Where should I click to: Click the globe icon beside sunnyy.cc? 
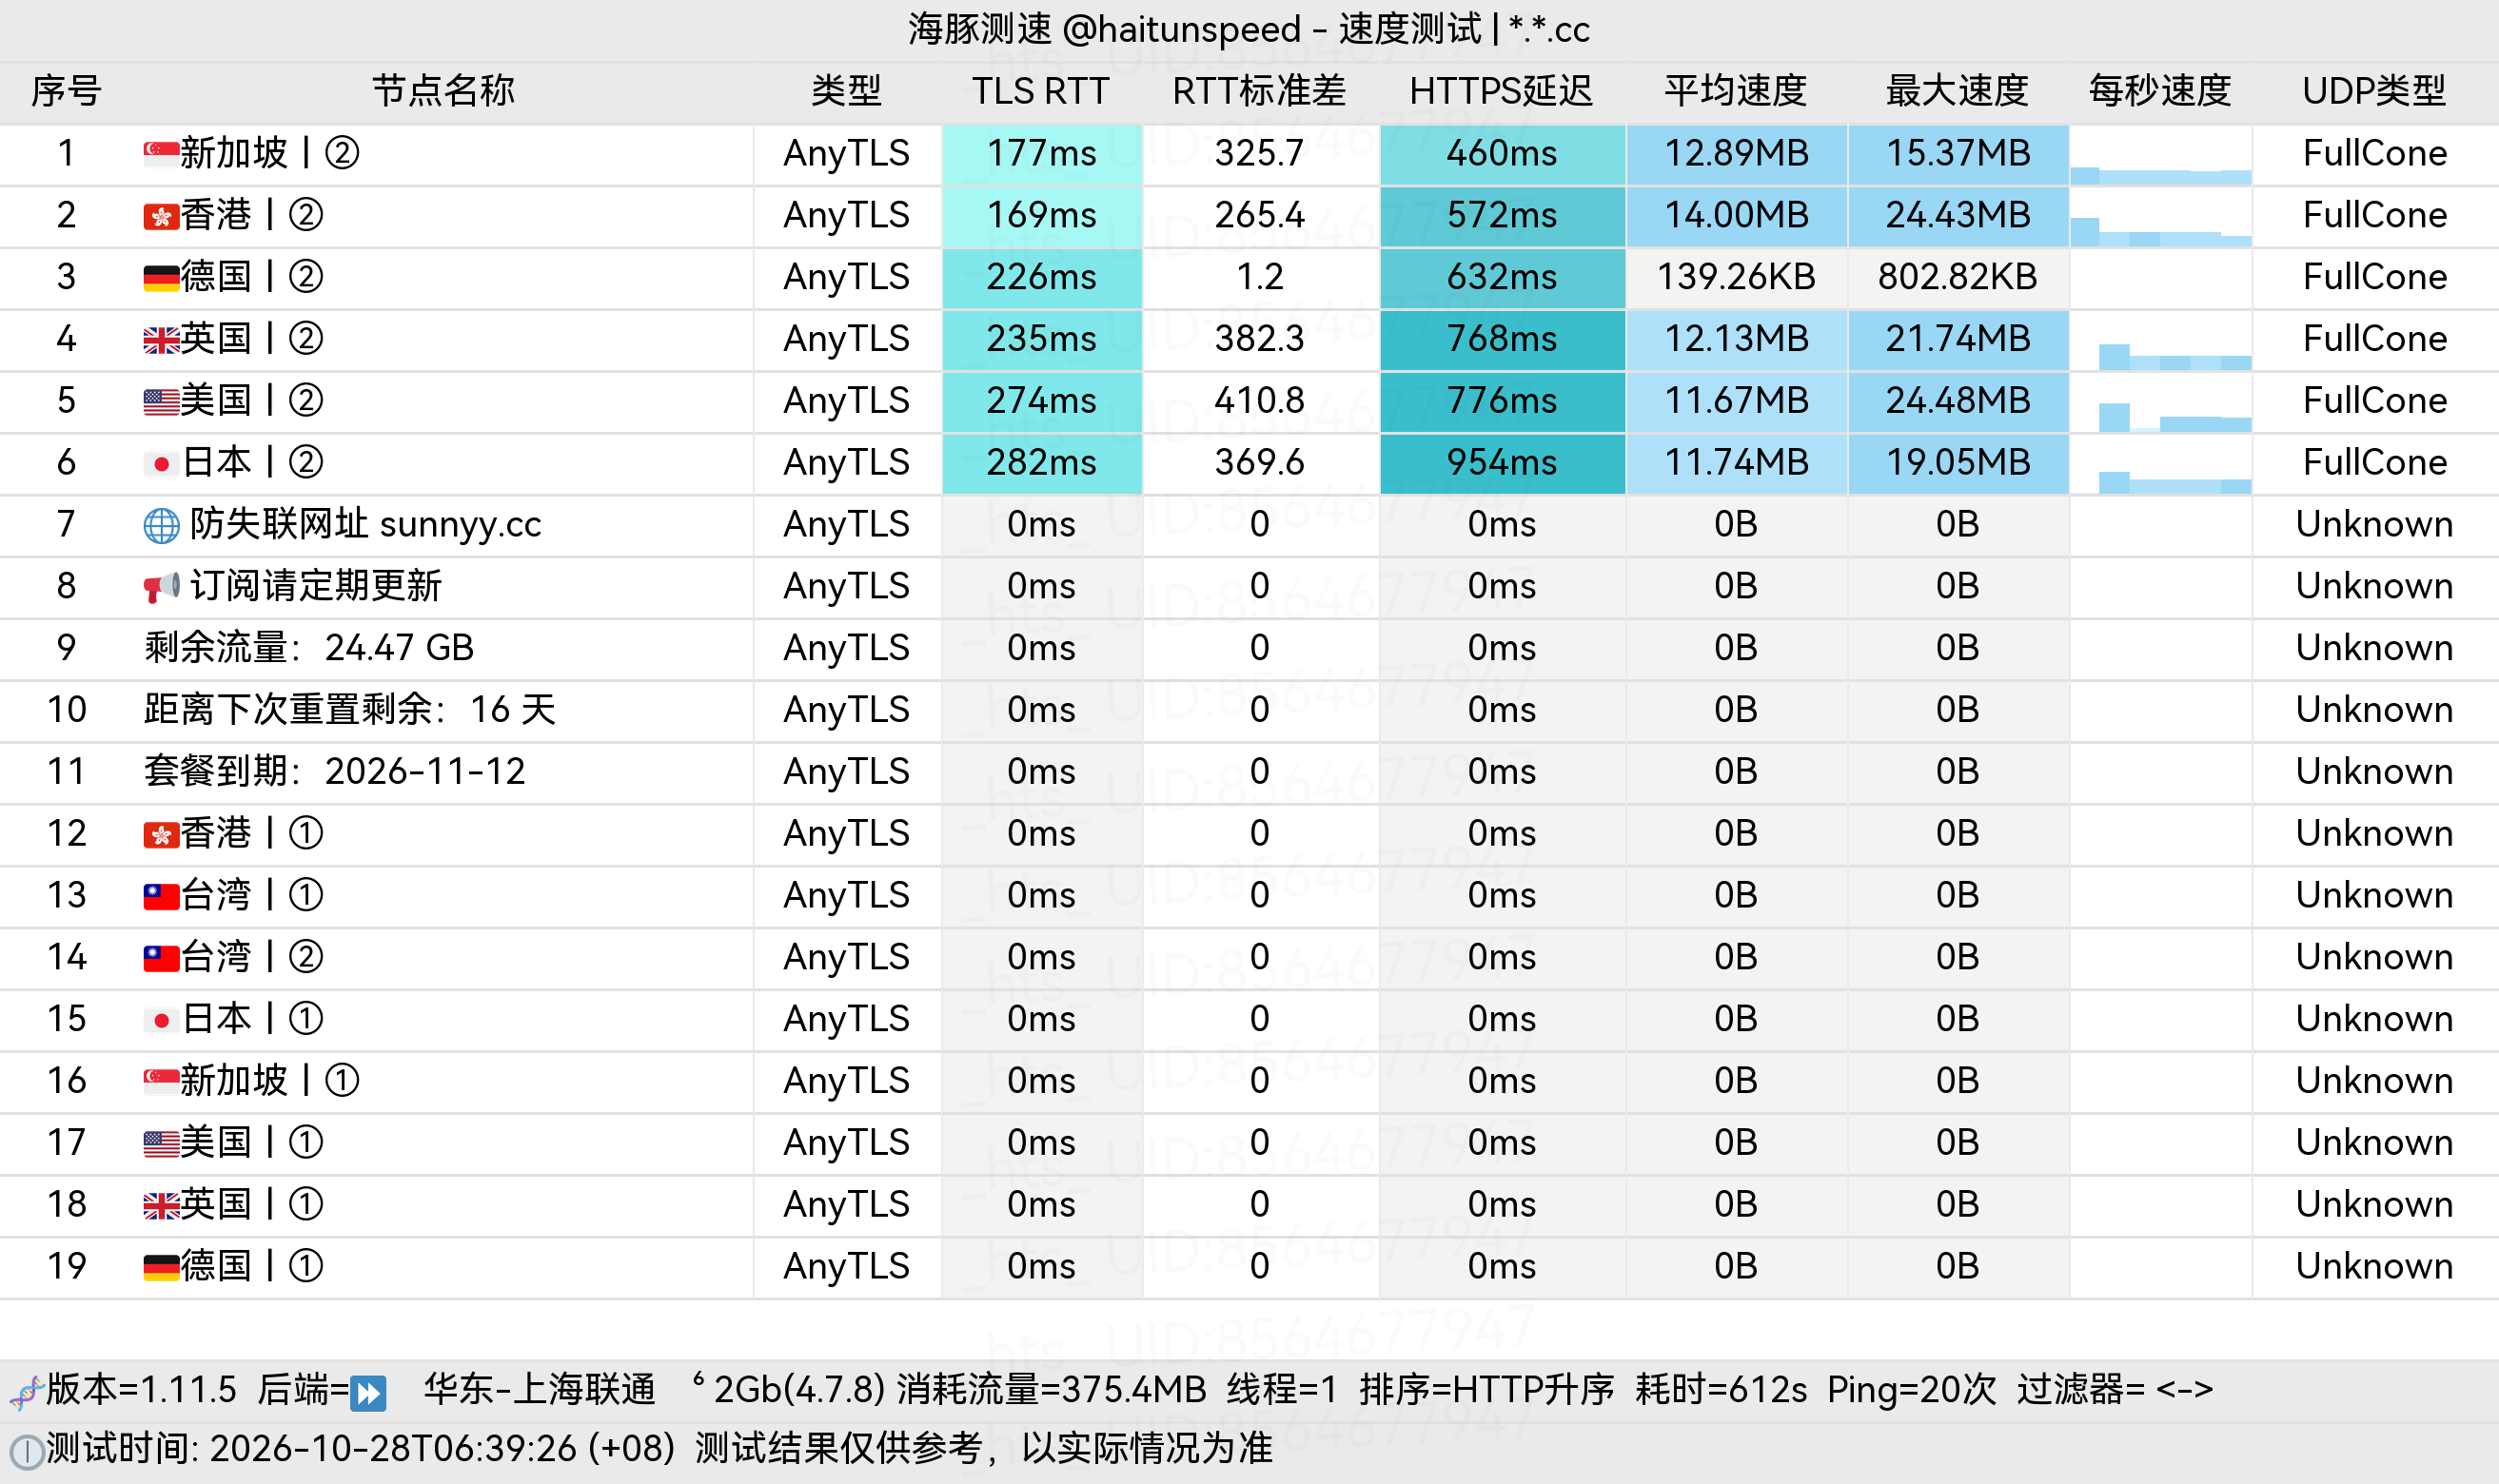[161, 525]
